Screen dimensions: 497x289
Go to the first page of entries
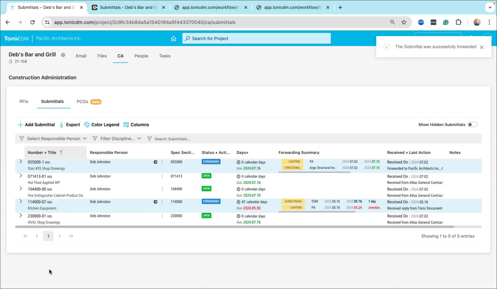(25, 236)
